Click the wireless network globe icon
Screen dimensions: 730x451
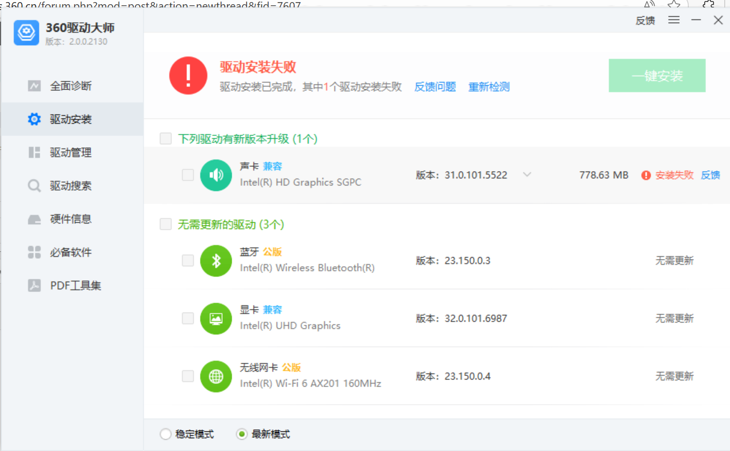coord(216,377)
